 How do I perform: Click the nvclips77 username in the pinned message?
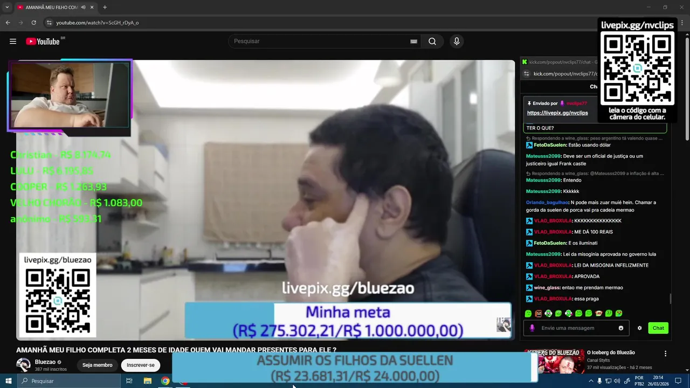pyautogui.click(x=577, y=103)
